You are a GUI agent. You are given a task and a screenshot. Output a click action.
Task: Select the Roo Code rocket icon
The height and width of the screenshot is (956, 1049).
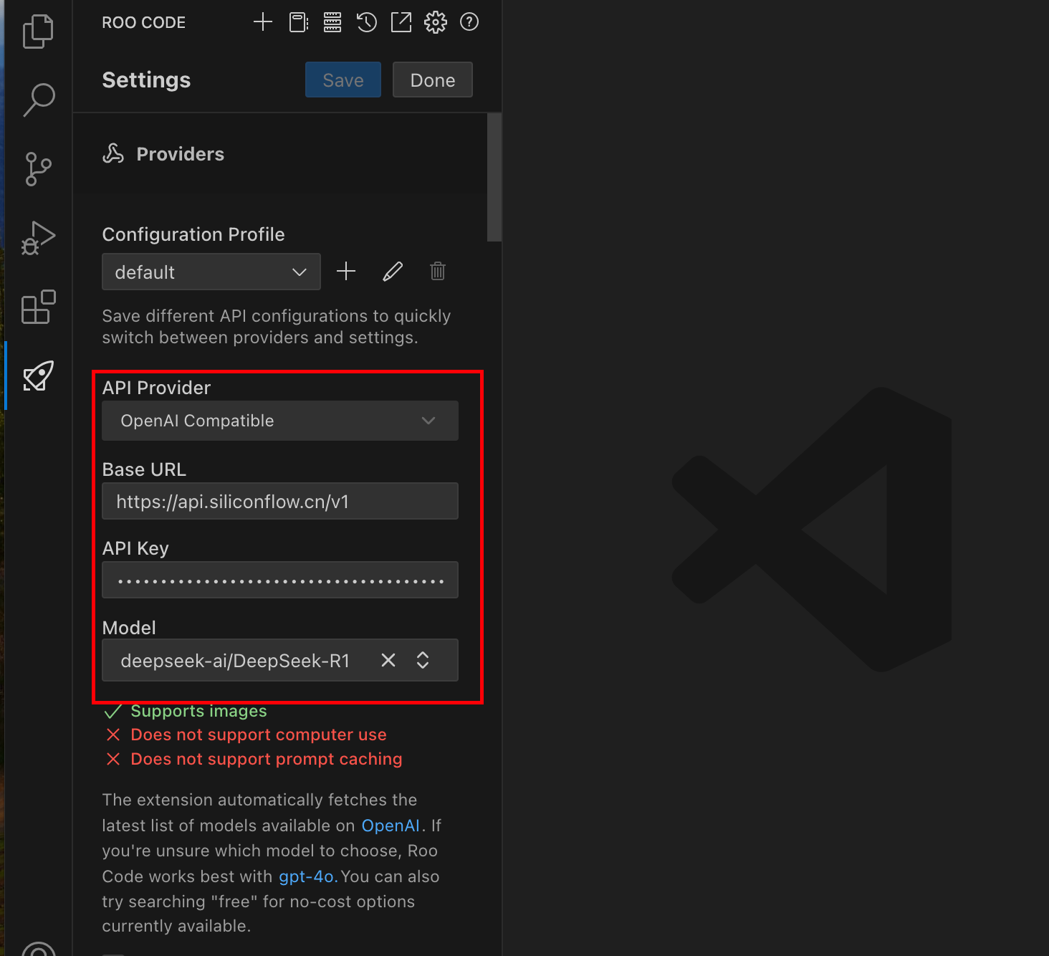point(39,376)
